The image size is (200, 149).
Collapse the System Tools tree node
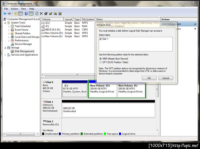point(5,23)
